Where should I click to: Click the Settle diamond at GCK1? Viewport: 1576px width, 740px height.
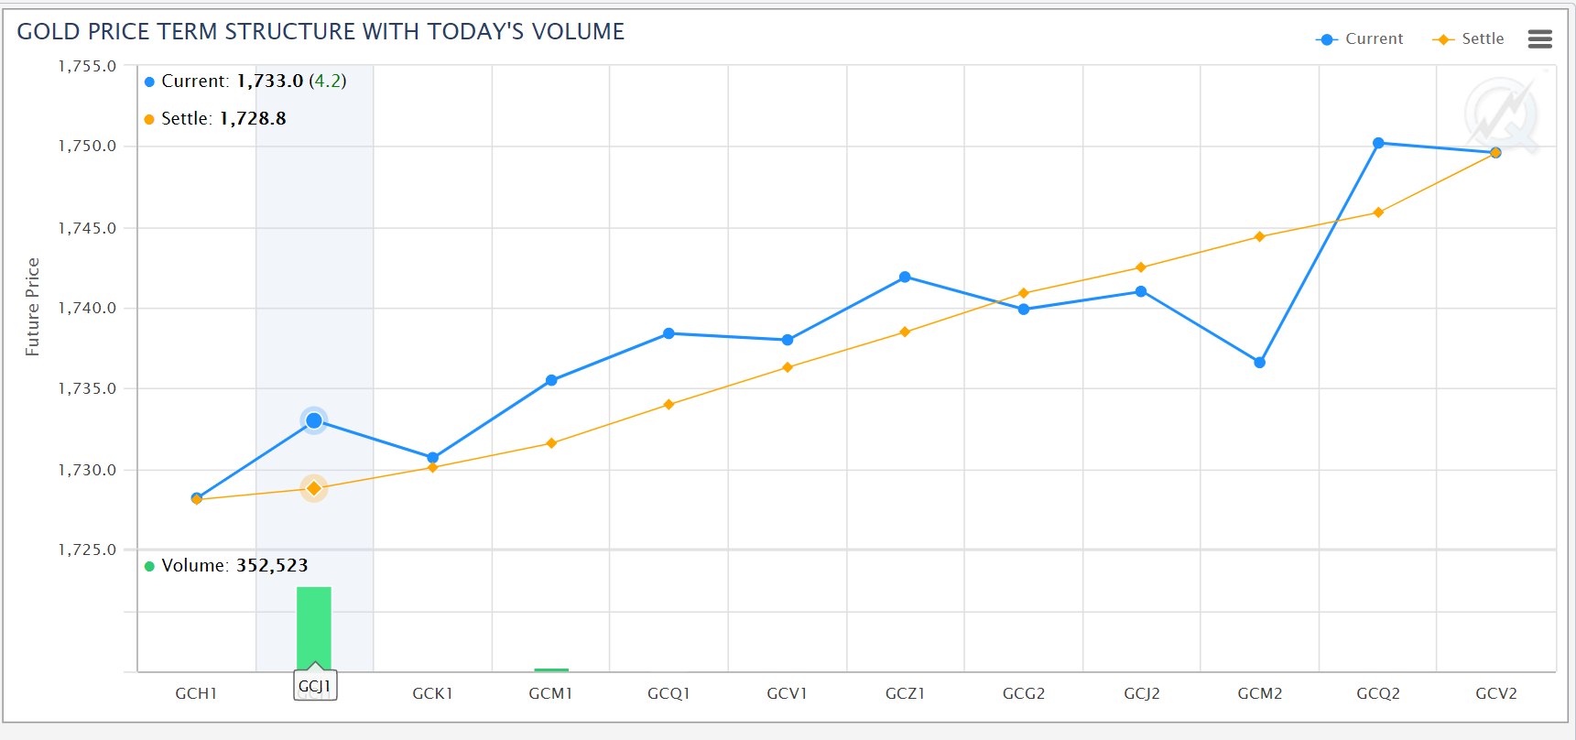pos(433,468)
